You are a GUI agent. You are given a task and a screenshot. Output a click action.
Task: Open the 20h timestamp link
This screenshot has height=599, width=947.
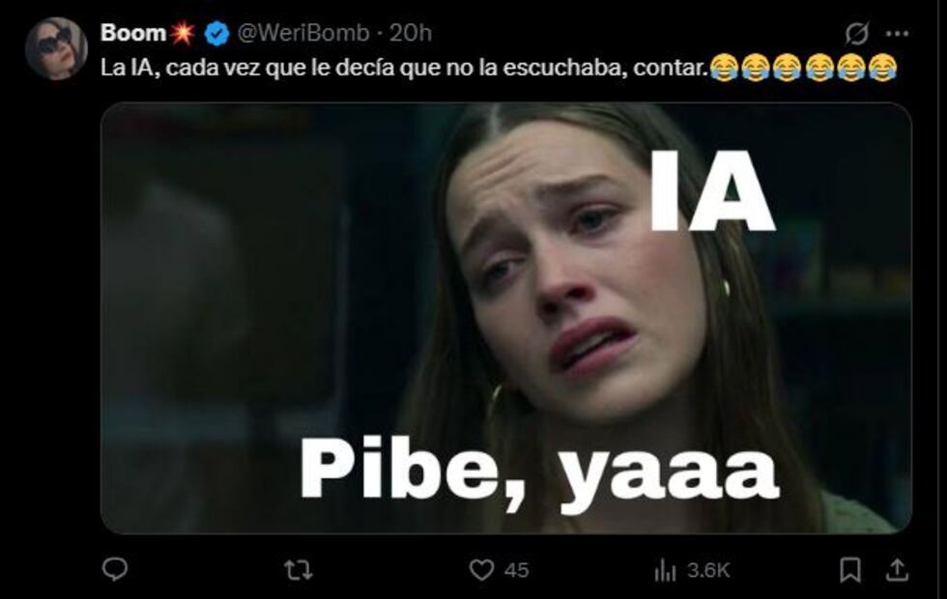[410, 33]
